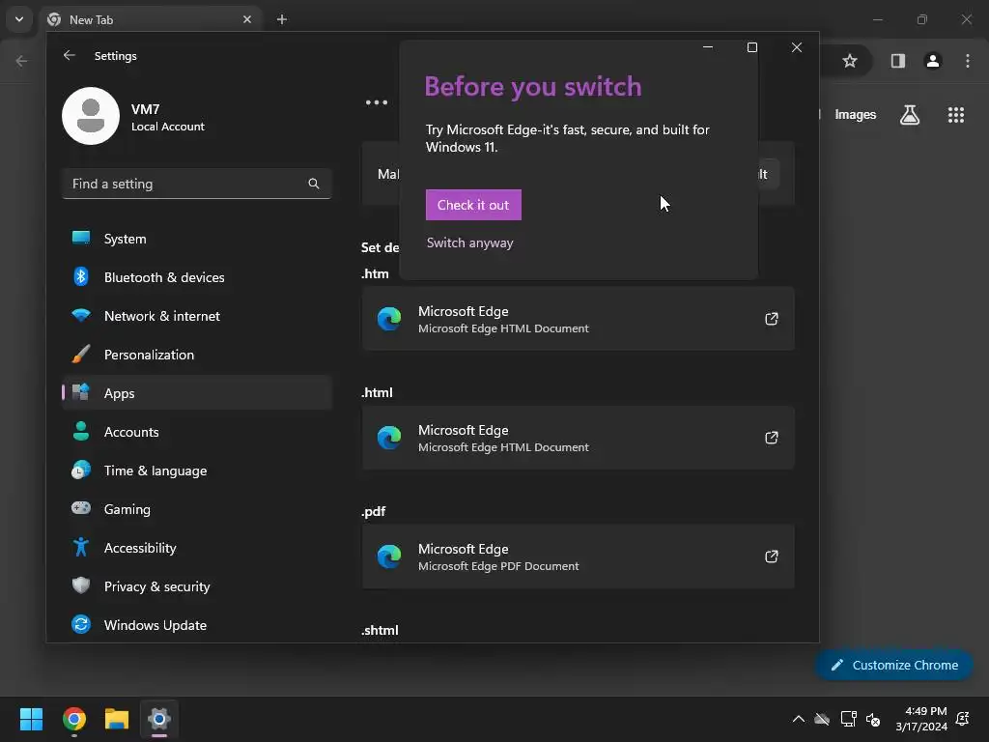Toggle Chrome side panel icon
This screenshot has width=989, height=742.
898,61
